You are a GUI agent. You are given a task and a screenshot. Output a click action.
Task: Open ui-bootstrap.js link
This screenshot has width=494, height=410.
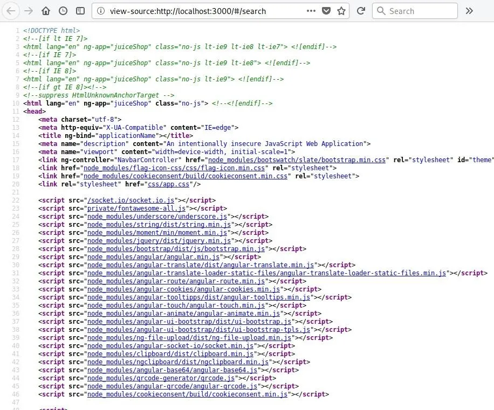(x=189, y=322)
